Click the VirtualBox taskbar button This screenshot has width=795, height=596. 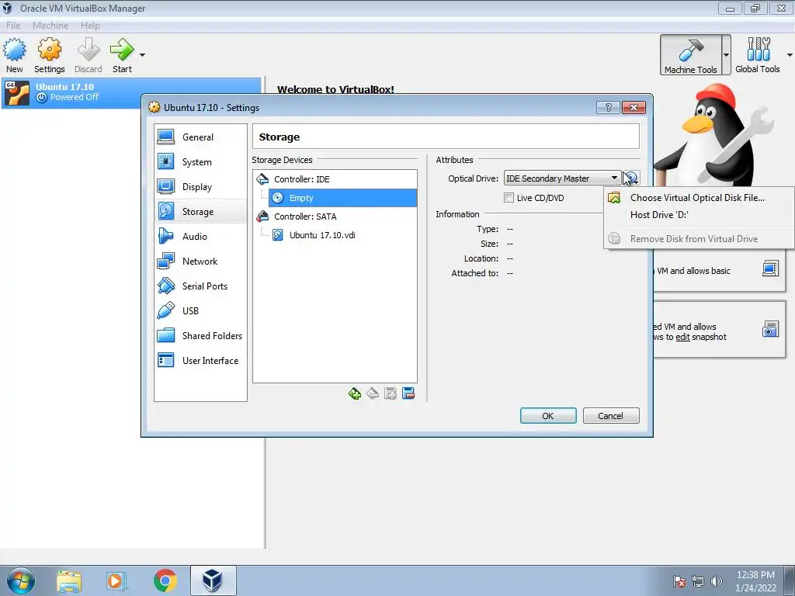pyautogui.click(x=213, y=580)
